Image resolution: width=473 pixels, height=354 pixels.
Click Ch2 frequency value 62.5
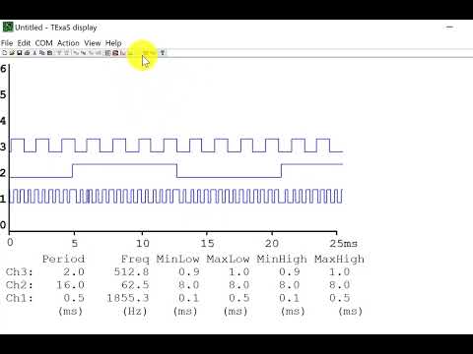135,285
